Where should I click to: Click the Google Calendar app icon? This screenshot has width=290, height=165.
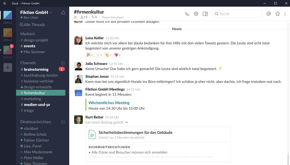[78, 92]
